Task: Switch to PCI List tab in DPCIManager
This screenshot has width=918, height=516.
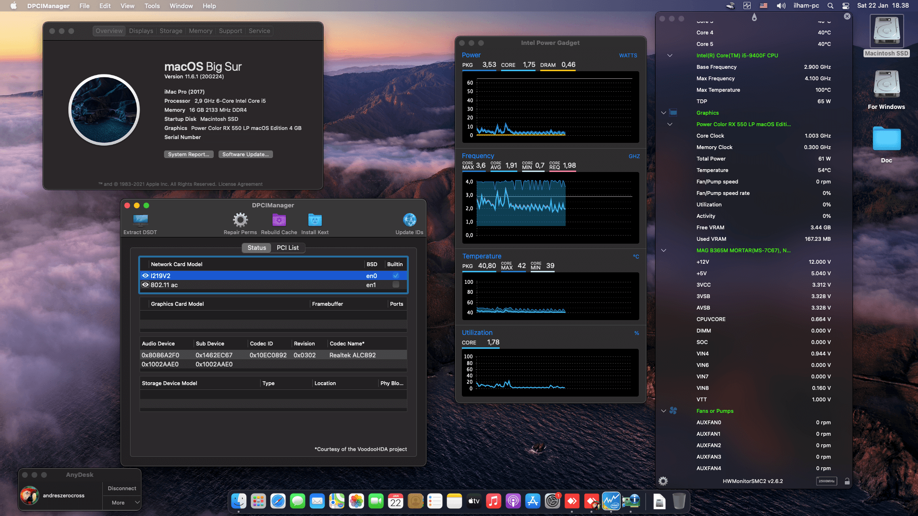Action: 288,247
